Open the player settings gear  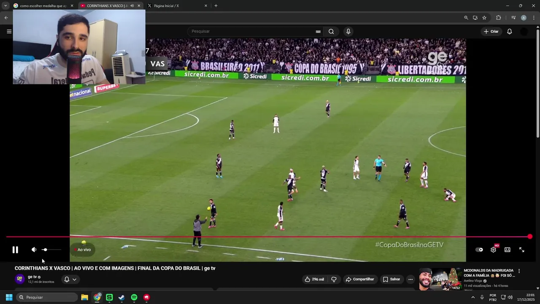493,250
